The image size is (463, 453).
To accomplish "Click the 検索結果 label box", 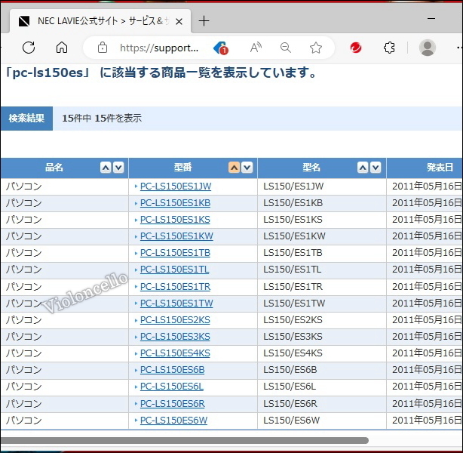I will pyautogui.click(x=26, y=119).
